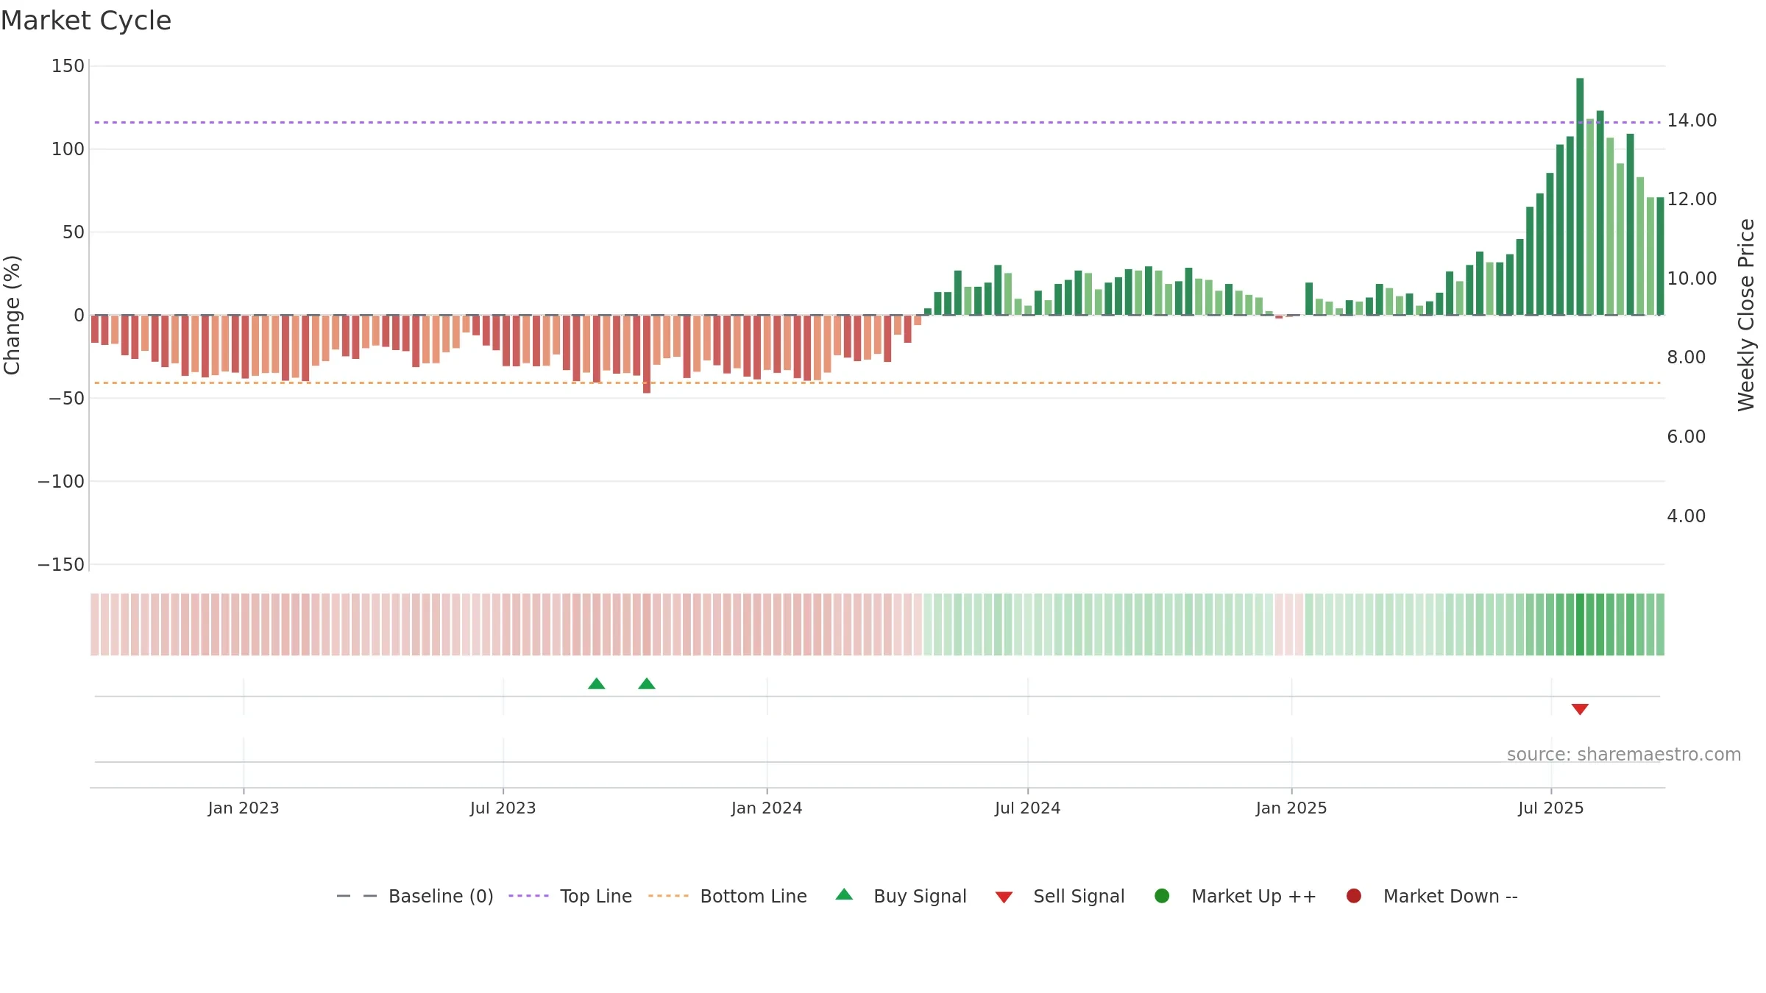Click the purple dotted Top Line legend swatch

click(x=528, y=896)
